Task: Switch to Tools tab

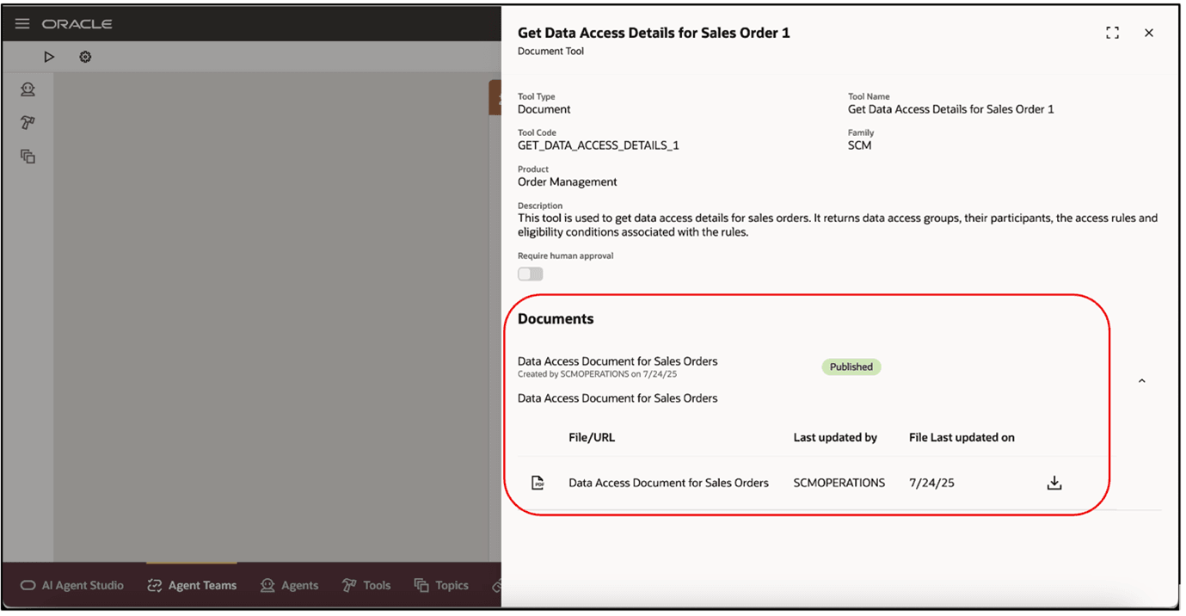Action: point(366,585)
